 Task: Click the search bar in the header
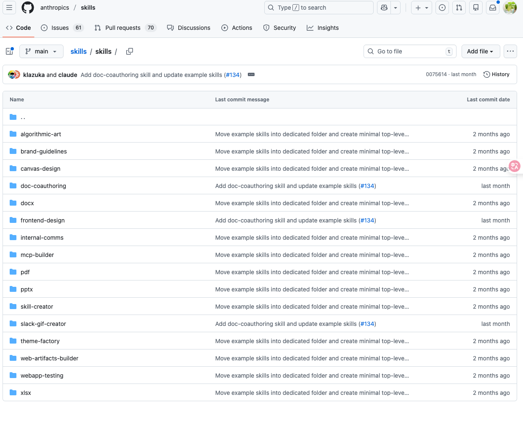point(319,8)
